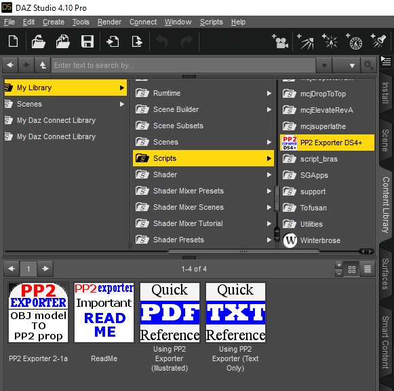
Task: Open the Render menu
Action: coord(109,22)
